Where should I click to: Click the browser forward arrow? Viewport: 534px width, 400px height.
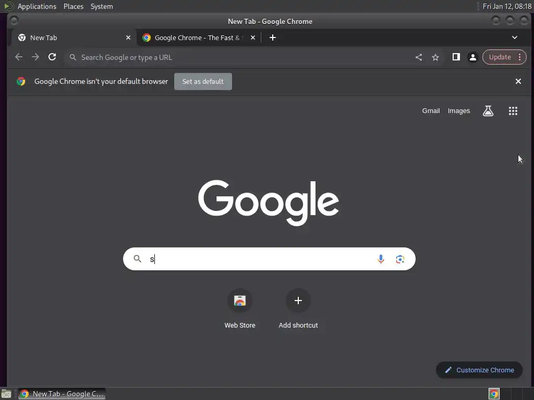coord(35,57)
